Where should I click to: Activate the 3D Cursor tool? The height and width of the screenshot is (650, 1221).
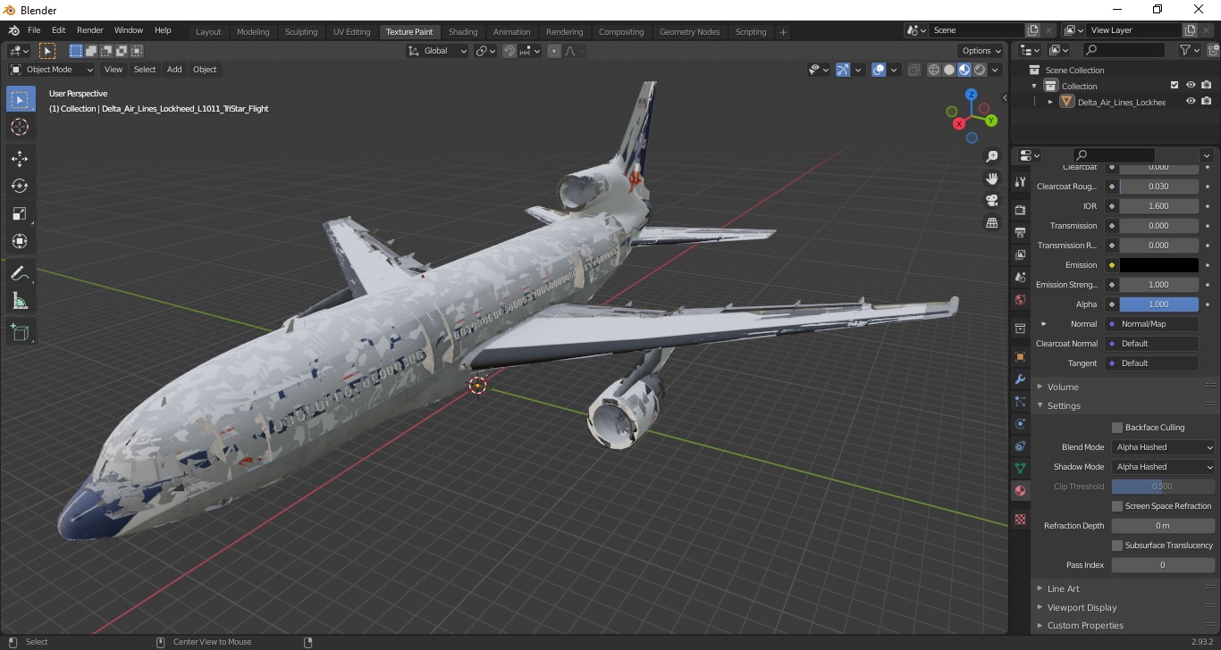point(20,127)
